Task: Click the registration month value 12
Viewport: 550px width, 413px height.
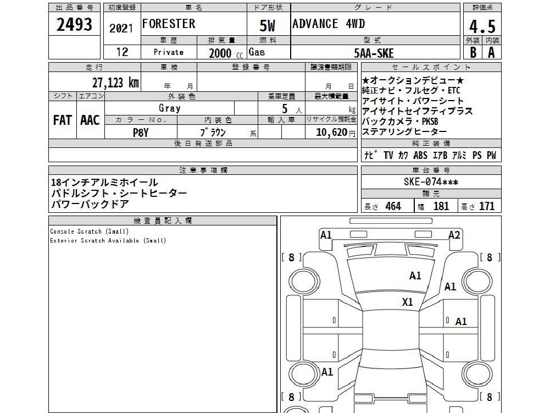Action: coord(122,52)
